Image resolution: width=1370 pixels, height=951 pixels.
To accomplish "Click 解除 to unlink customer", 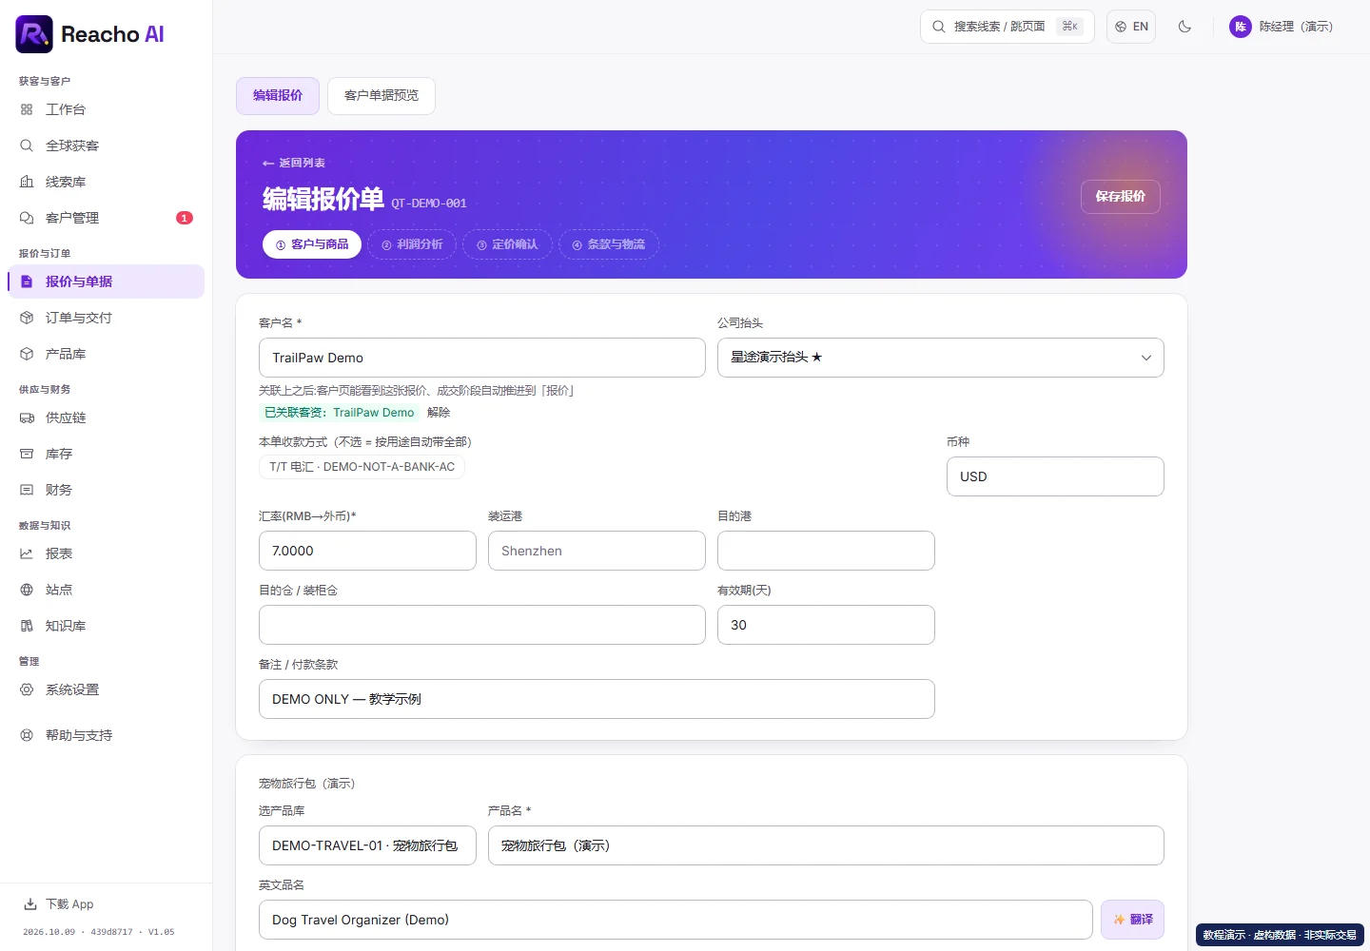I will (x=439, y=413).
